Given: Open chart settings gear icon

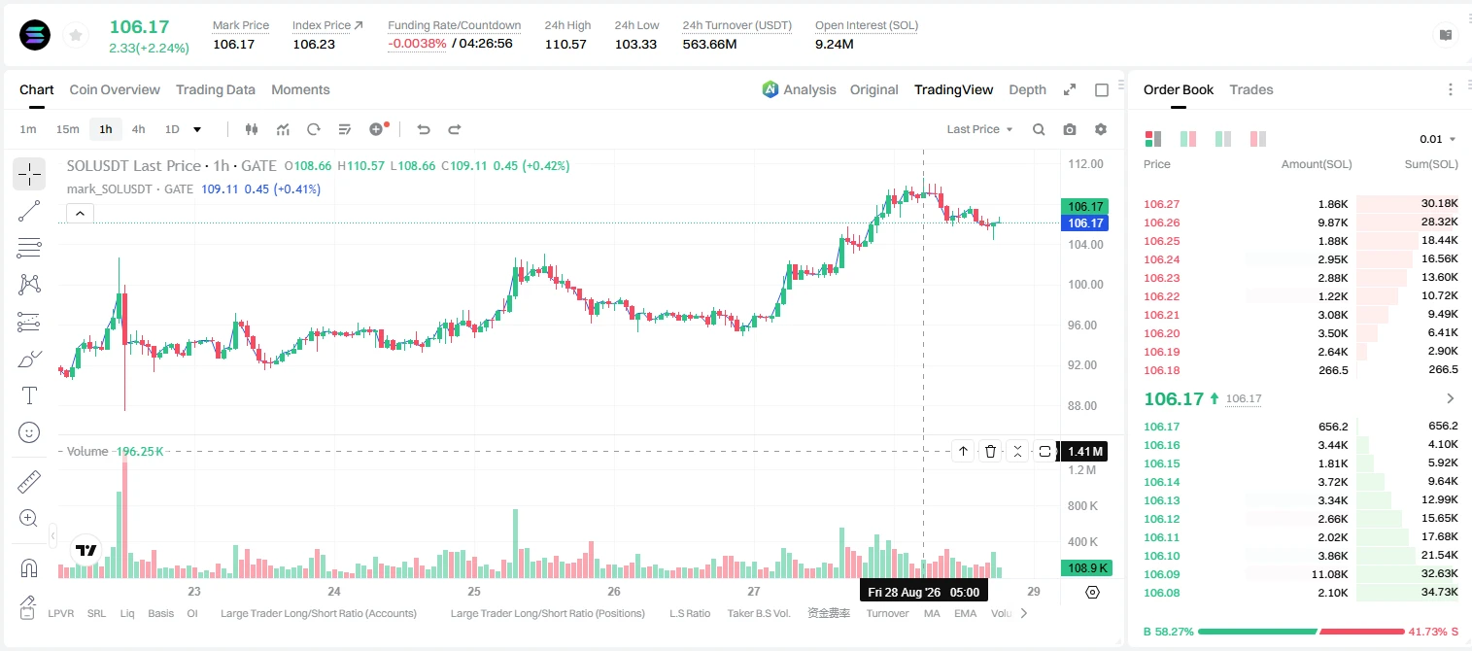Looking at the screenshot, I should (x=1101, y=129).
